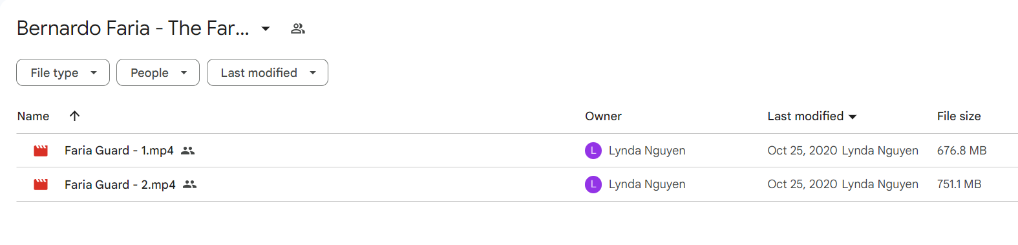
Task: Open the People filter dropdown
Action: 158,72
